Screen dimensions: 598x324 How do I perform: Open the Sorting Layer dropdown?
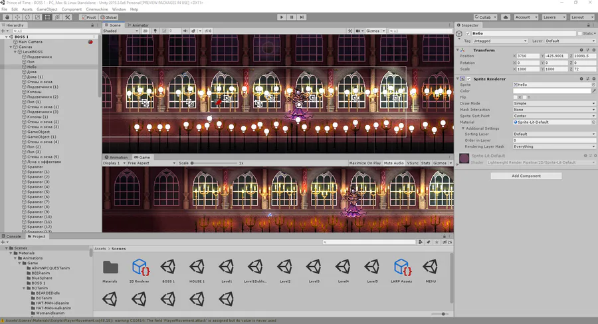tap(554, 134)
